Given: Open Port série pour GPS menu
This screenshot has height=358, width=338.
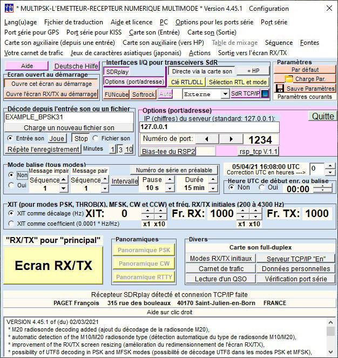Looking at the screenshot, I should click(x=31, y=32).
